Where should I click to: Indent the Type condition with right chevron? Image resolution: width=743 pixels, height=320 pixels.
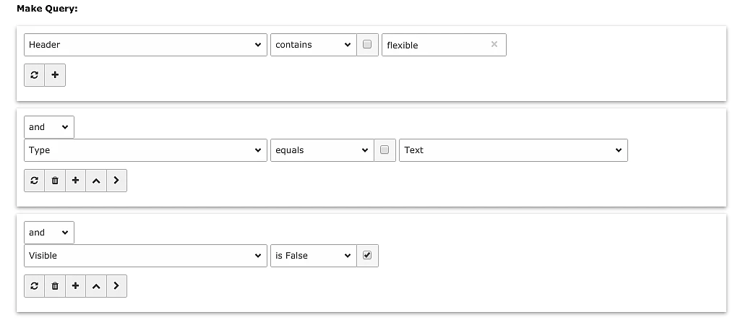pos(116,181)
